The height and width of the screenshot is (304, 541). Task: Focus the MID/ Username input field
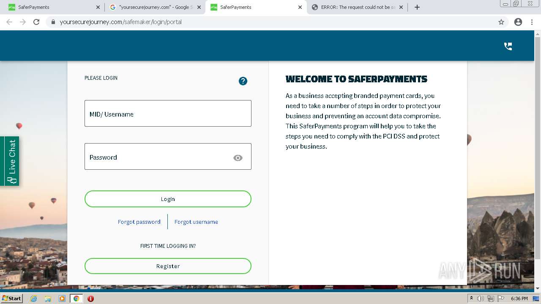168,113
